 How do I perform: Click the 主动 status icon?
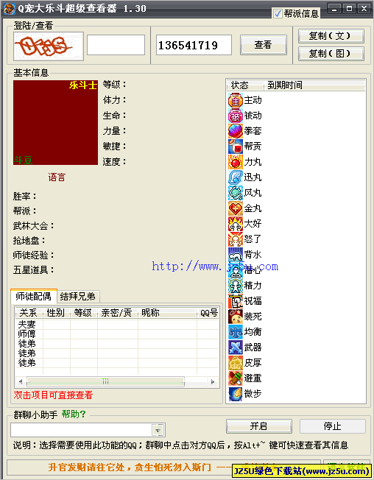pyautogui.click(x=236, y=100)
